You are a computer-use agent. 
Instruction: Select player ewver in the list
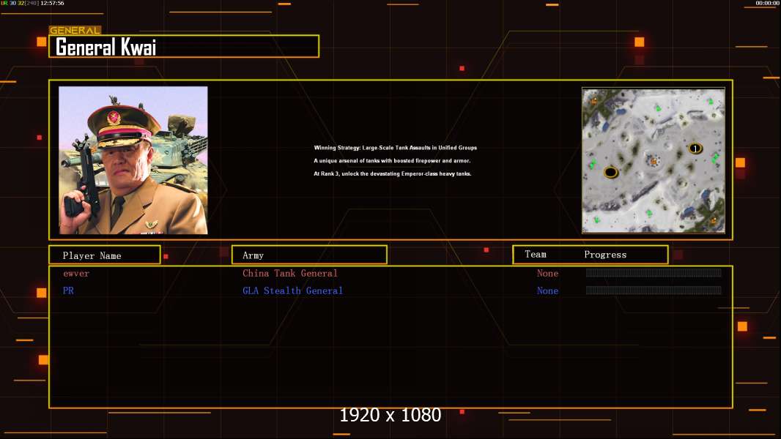click(76, 274)
